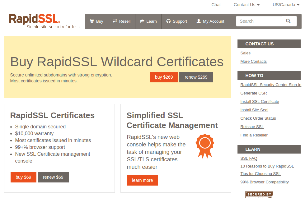Click inside the Search input field
This screenshot has height=198, width=305.
(261, 21)
